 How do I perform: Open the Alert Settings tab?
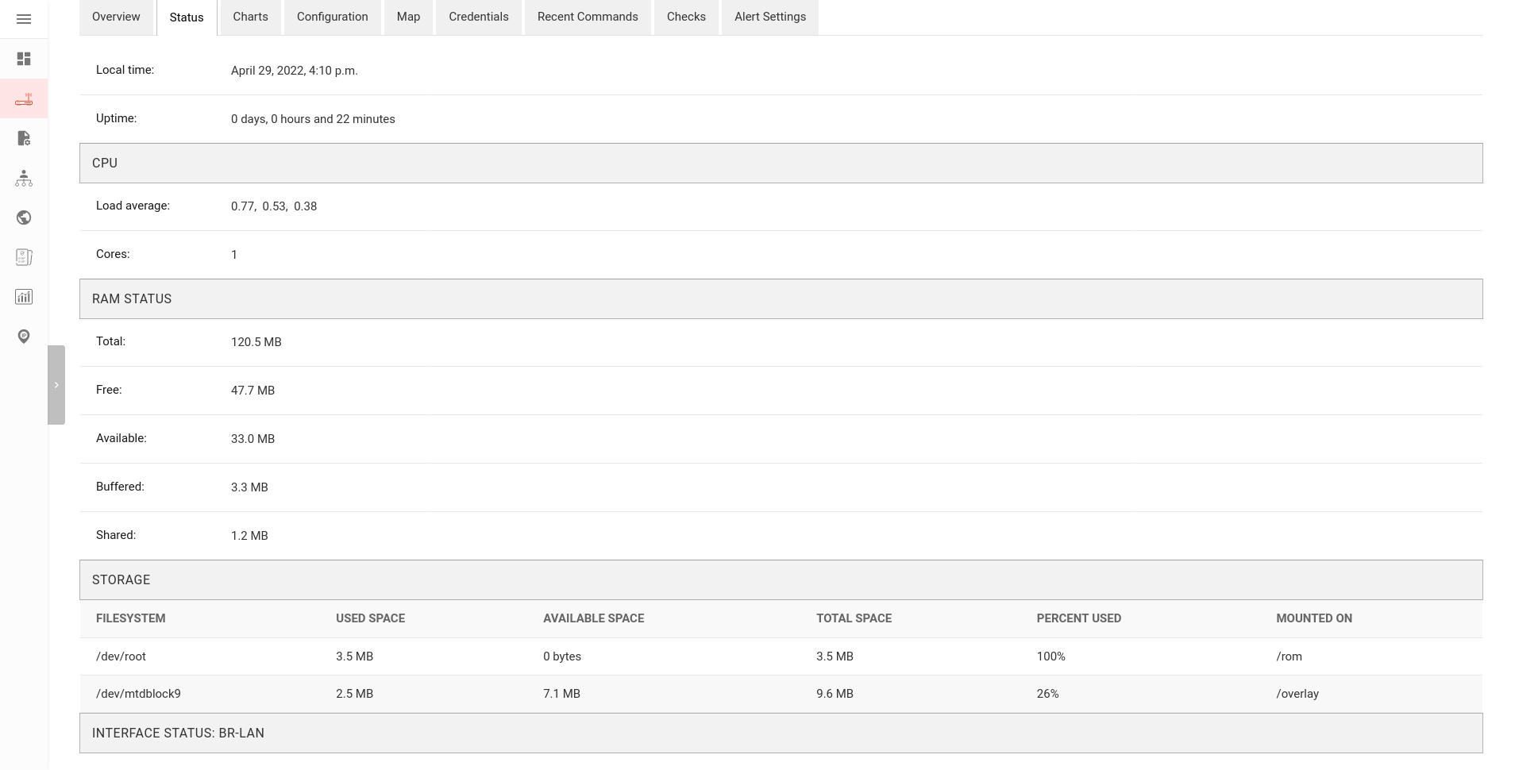point(769,17)
